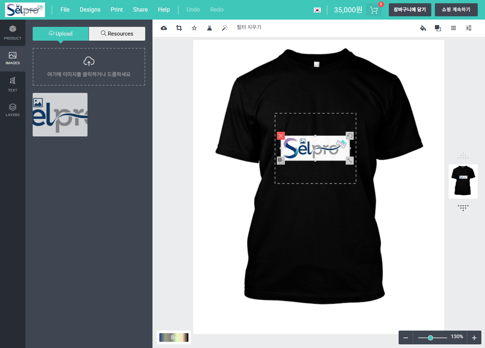The height and width of the screenshot is (348, 485).
Task: Open the Product panel in sidebar
Action: (x=13, y=33)
